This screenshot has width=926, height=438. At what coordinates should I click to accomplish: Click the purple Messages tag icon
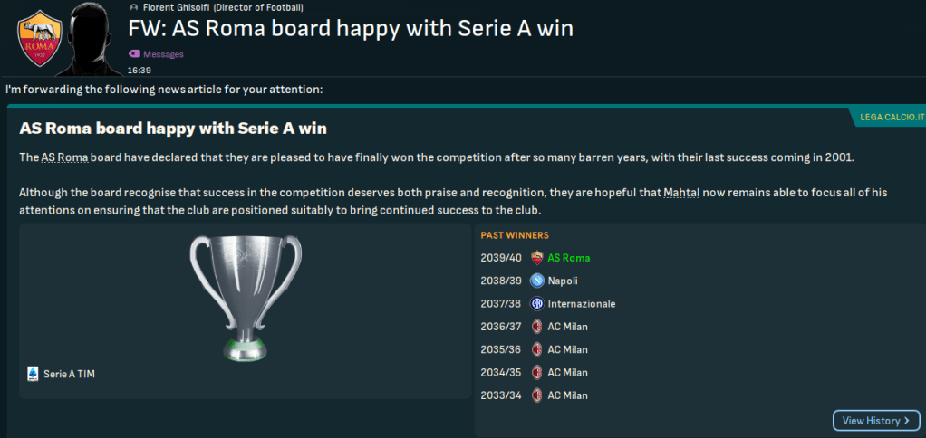pos(135,54)
